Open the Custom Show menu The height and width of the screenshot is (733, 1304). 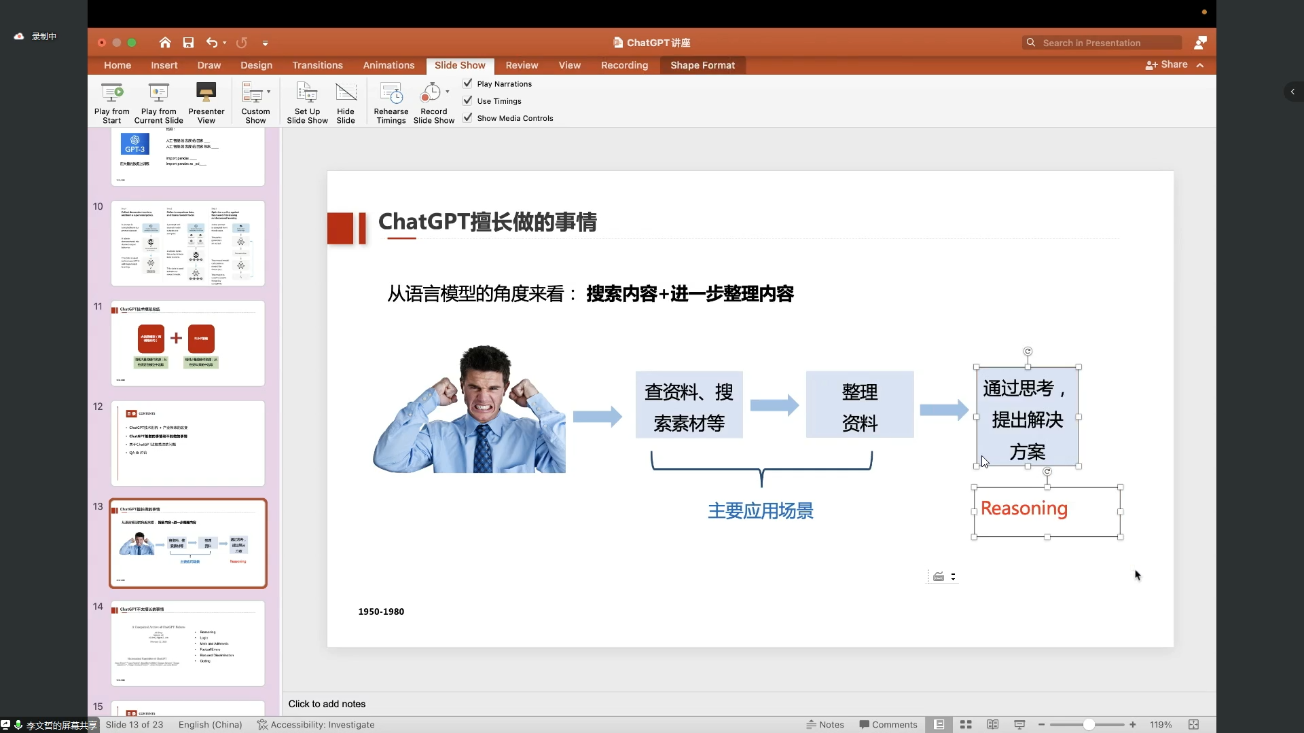255,102
